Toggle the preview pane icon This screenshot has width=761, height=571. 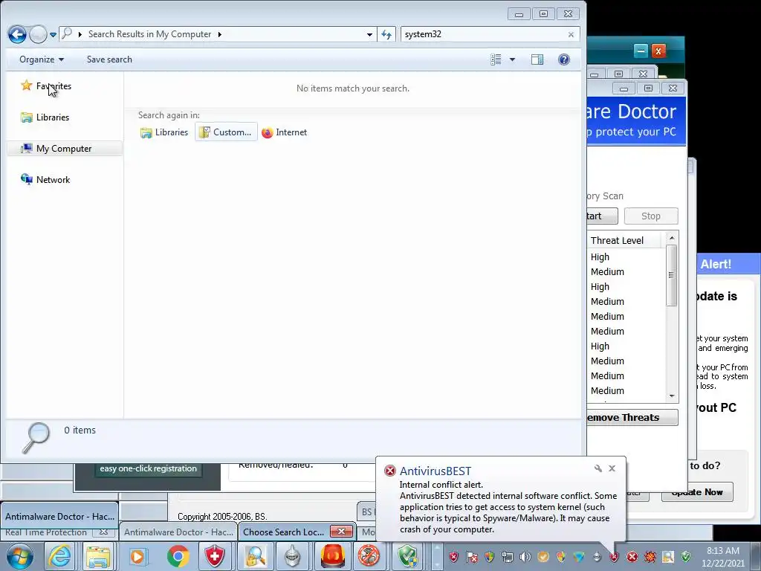tap(537, 59)
